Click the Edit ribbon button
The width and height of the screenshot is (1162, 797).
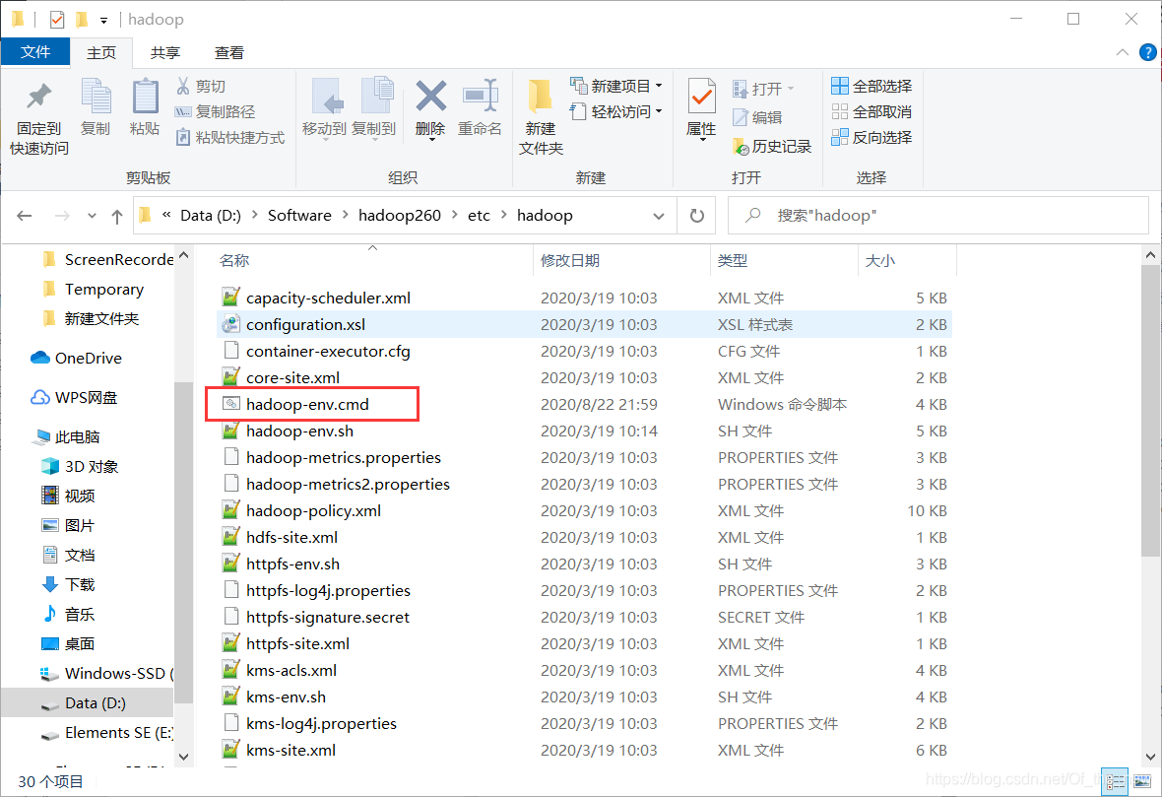756,117
